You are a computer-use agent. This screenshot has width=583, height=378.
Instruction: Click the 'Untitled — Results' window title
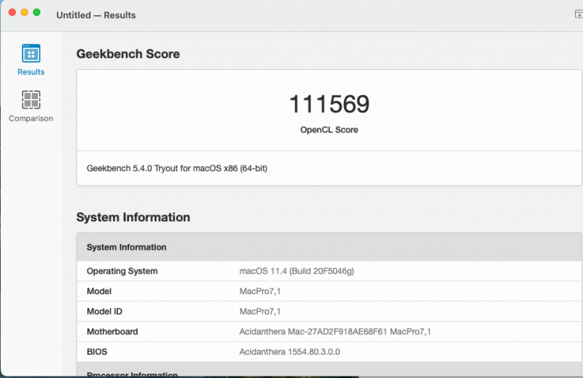(96, 15)
